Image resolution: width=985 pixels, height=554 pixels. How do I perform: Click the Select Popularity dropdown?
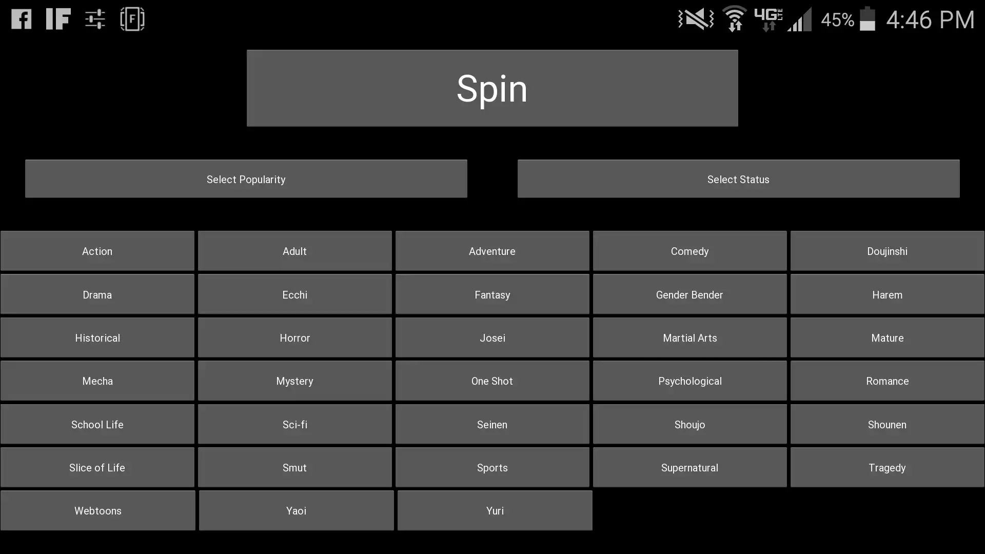pos(246,179)
